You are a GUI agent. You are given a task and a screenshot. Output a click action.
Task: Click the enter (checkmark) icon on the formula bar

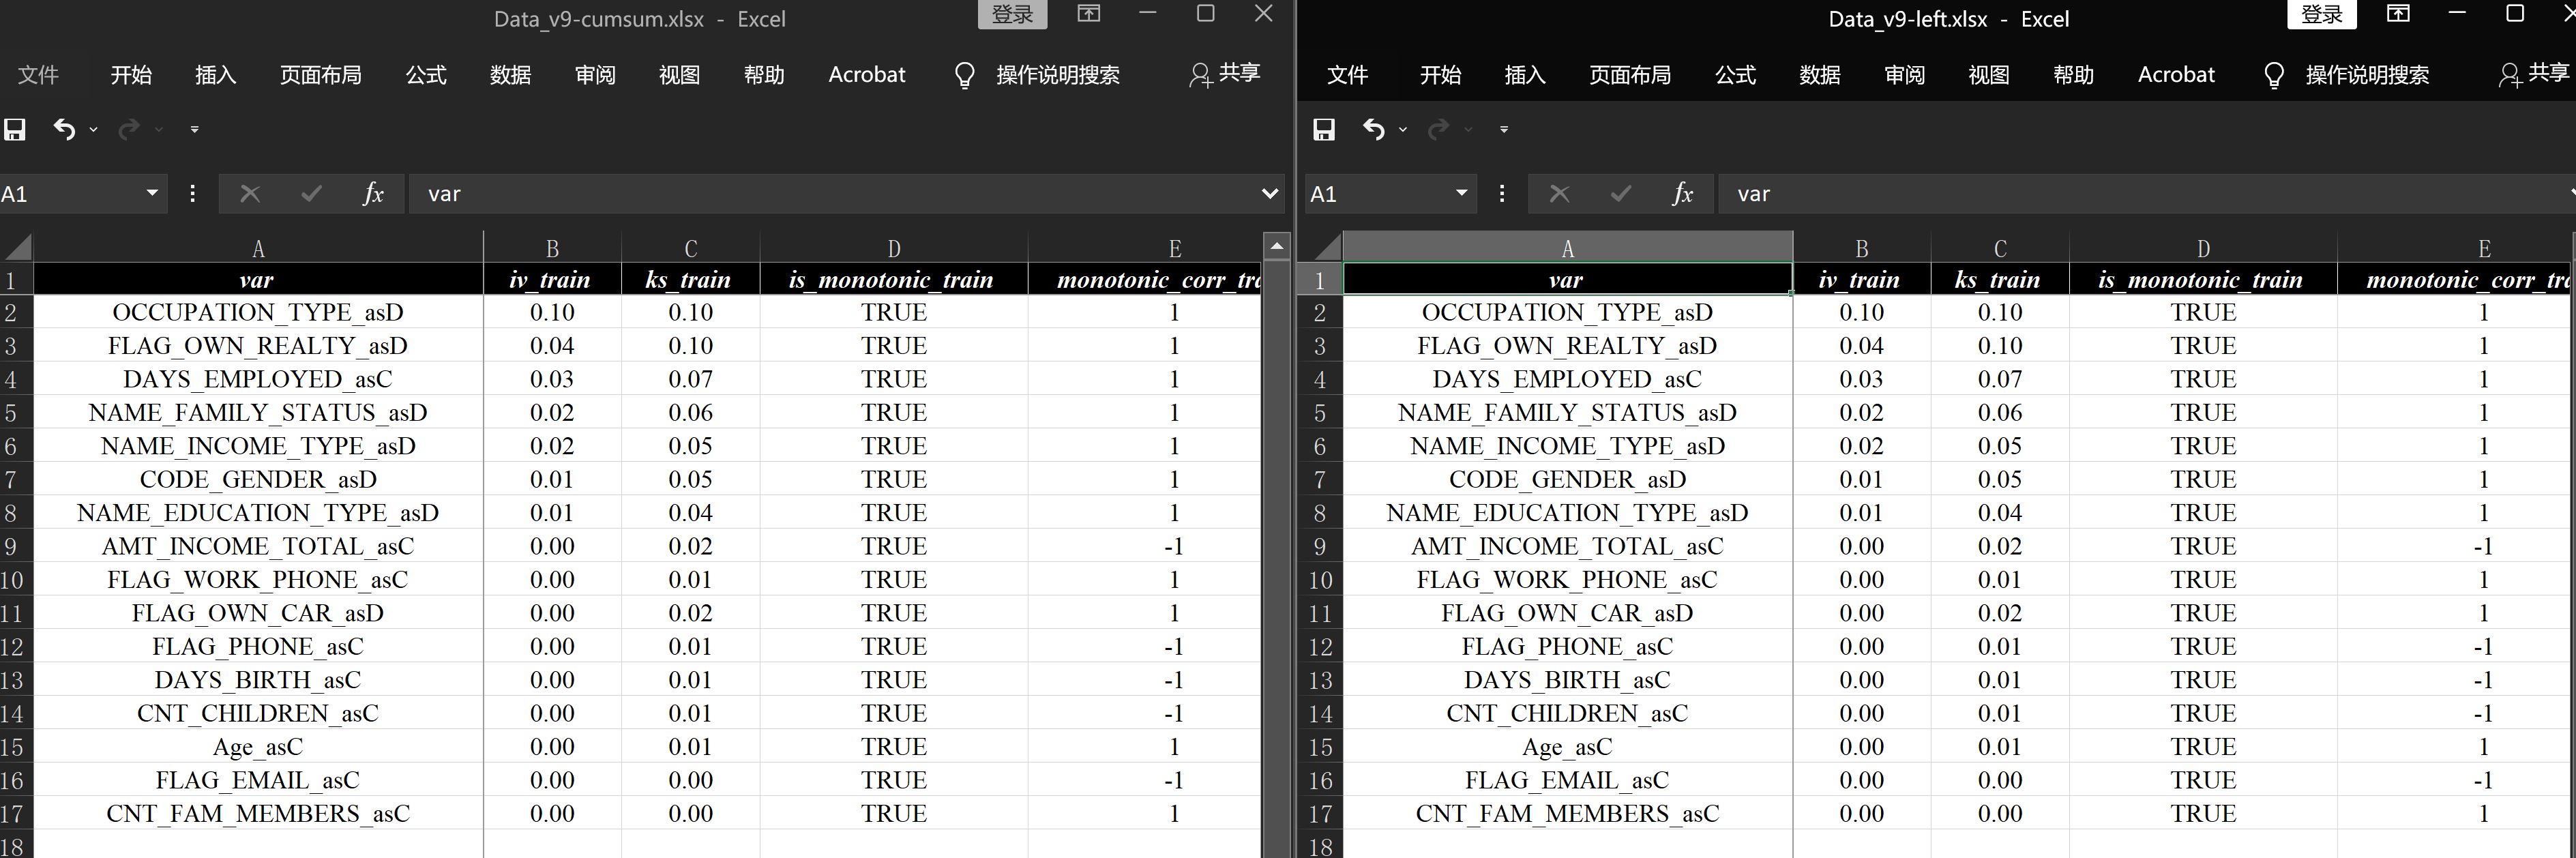[311, 193]
